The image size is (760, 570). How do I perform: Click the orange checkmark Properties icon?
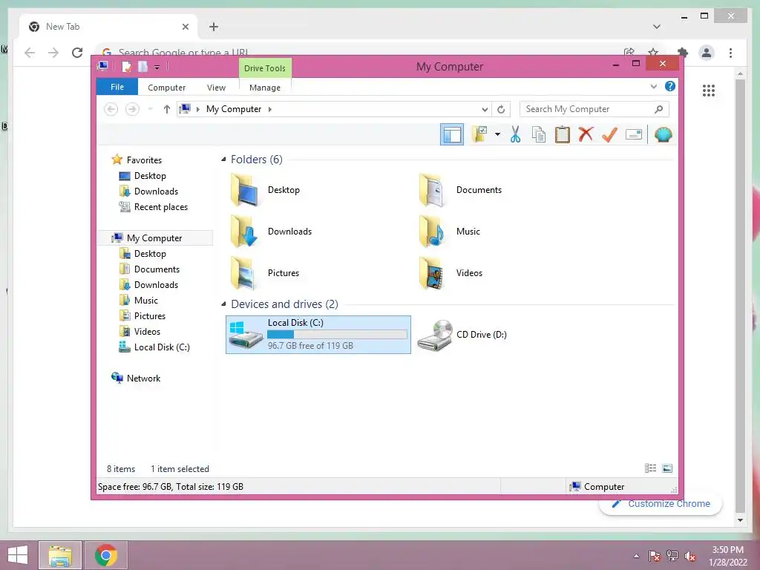(x=609, y=134)
